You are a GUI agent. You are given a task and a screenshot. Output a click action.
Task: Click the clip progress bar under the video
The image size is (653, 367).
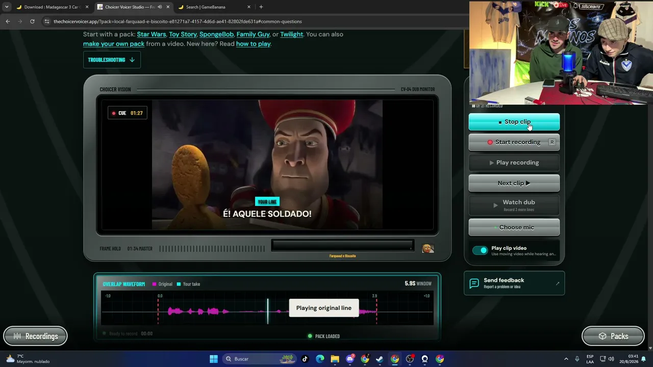pyautogui.click(x=342, y=246)
